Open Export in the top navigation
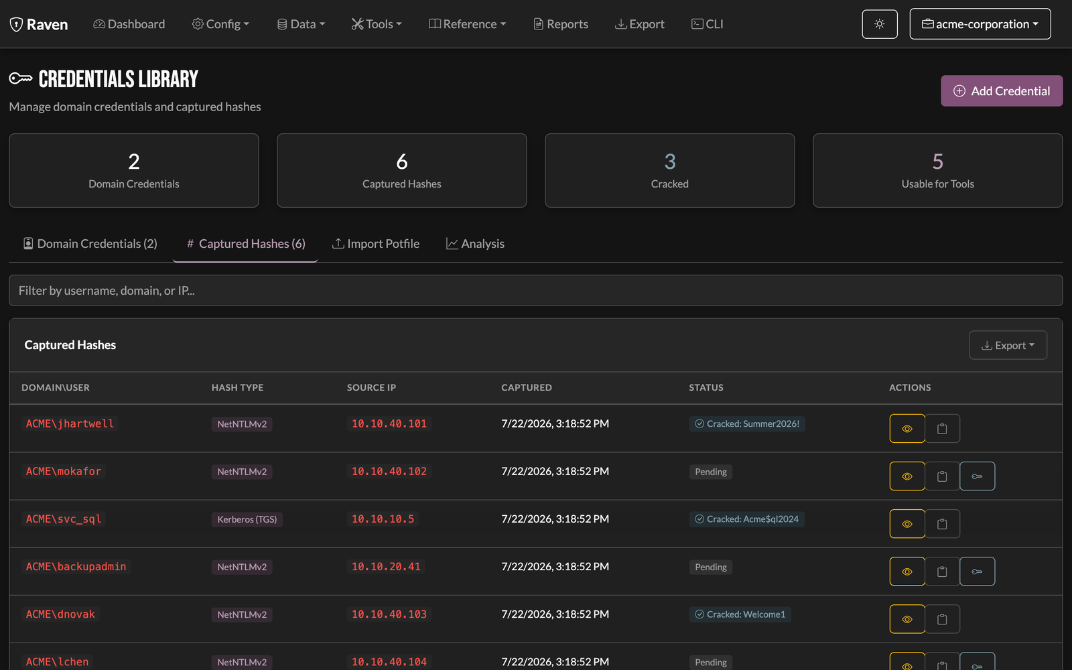 tap(640, 24)
